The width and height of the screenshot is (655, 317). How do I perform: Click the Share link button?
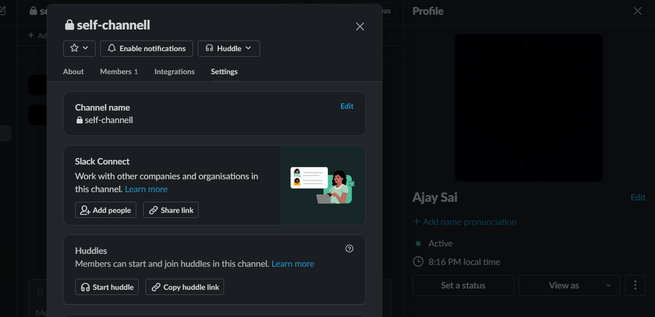171,210
